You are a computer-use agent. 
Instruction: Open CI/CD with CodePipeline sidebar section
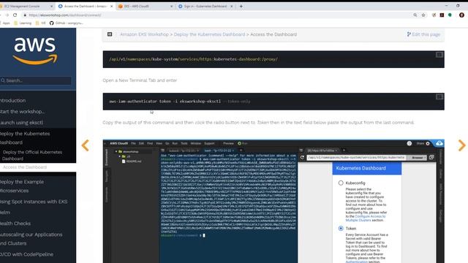point(26,254)
